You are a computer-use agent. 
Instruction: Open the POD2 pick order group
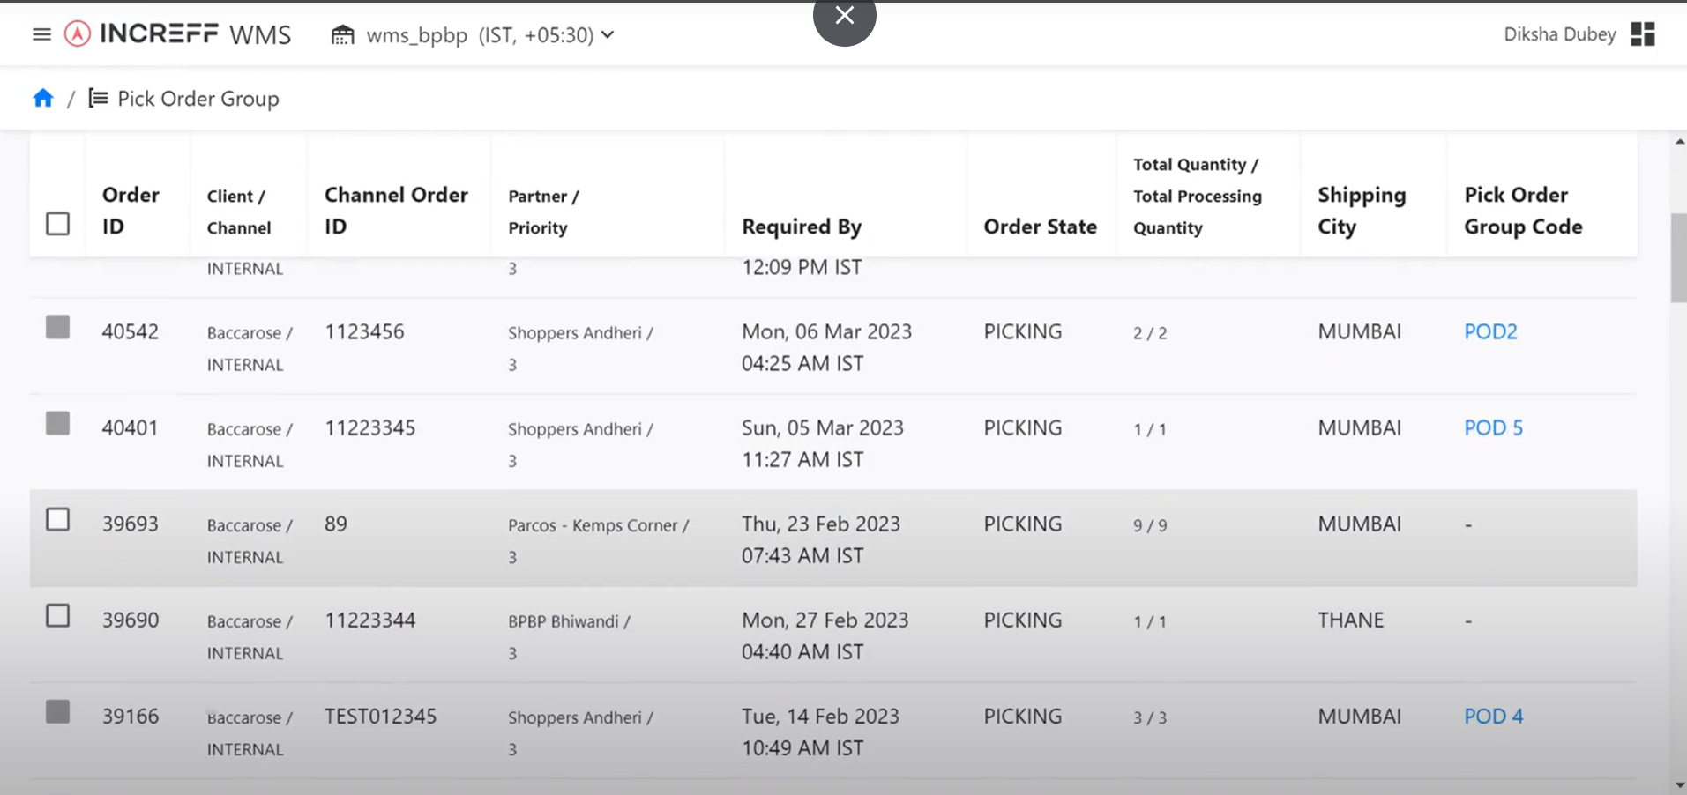pos(1490,331)
